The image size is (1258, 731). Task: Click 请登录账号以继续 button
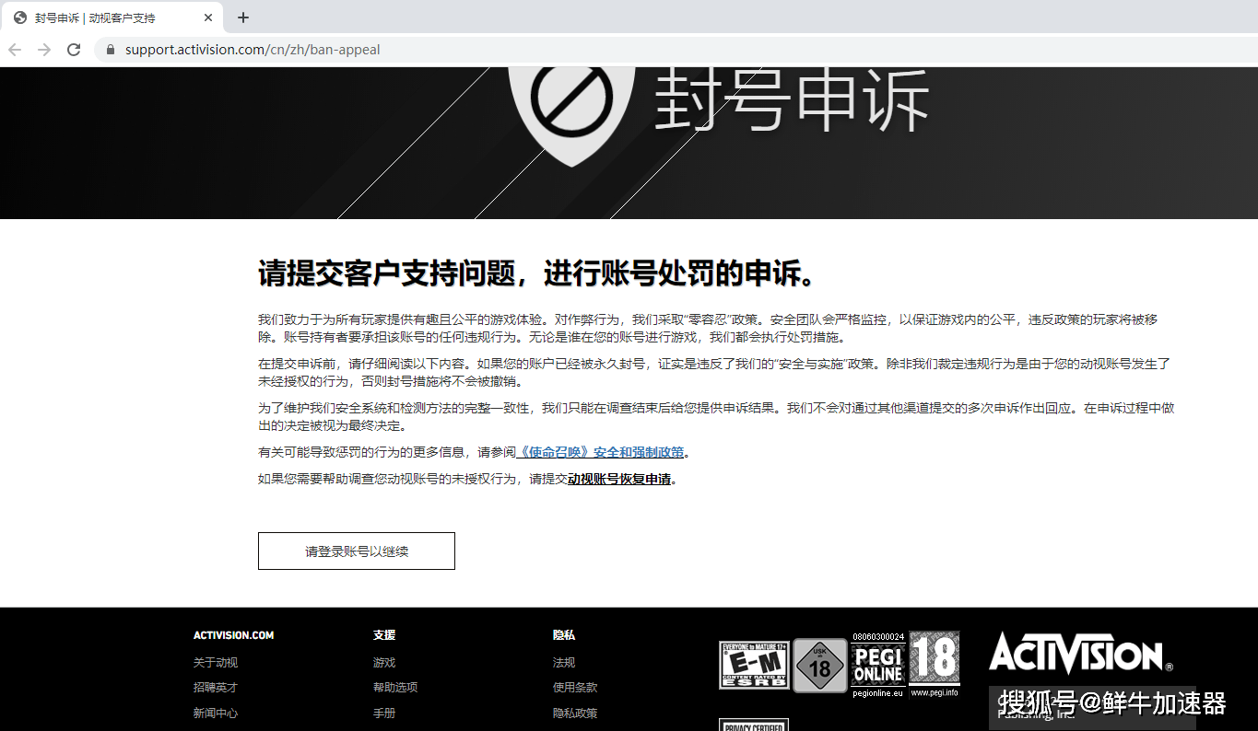[x=357, y=551]
